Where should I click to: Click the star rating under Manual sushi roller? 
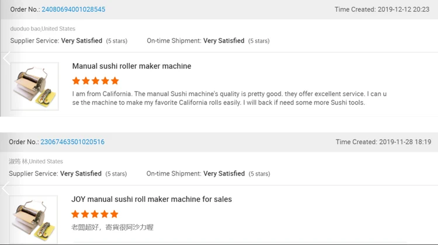95,81
